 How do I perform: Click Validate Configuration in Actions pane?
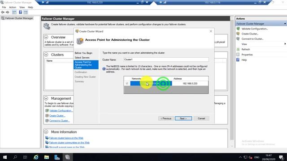(254, 29)
